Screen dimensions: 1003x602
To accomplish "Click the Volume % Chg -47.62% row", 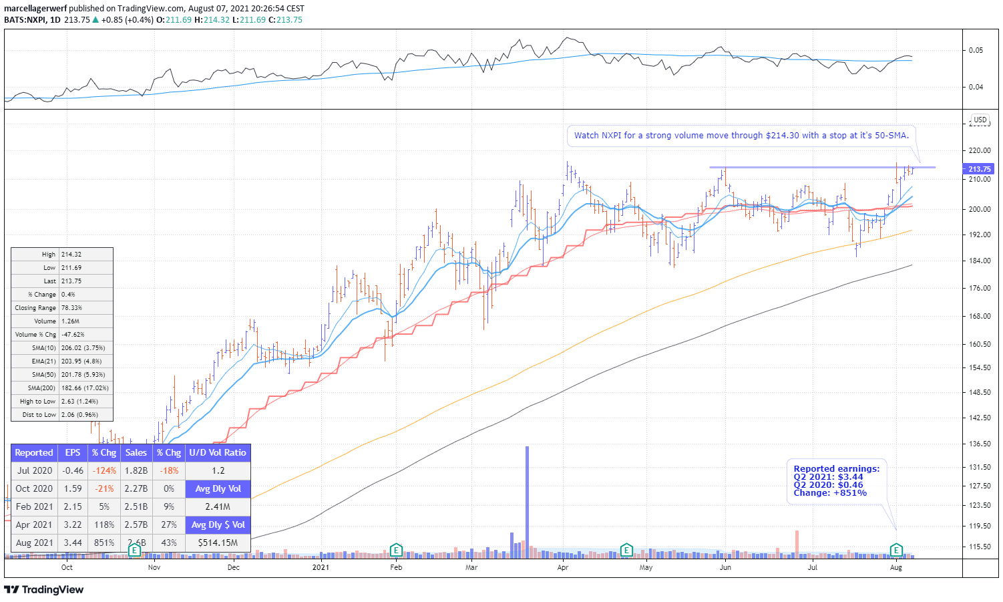I will [62, 335].
